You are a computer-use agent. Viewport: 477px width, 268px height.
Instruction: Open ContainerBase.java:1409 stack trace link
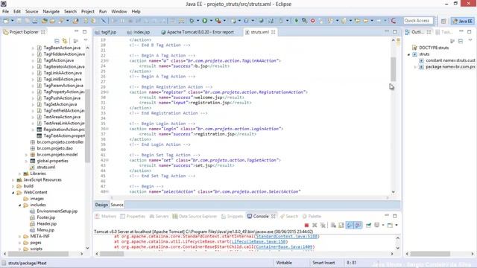coord(285,246)
